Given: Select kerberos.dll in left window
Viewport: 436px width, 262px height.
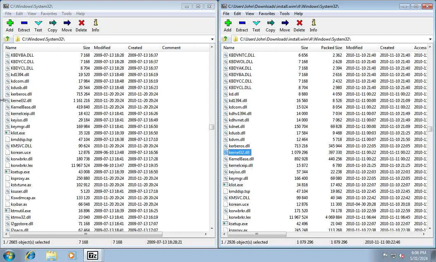Looking at the screenshot, I should point(21,94).
